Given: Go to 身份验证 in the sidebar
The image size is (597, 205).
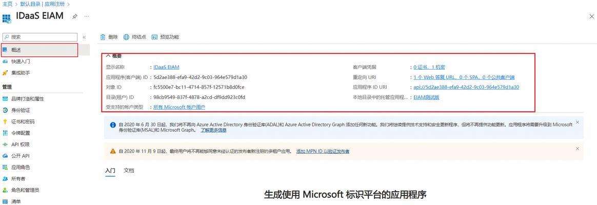Looking at the screenshot, I should [21, 110].
